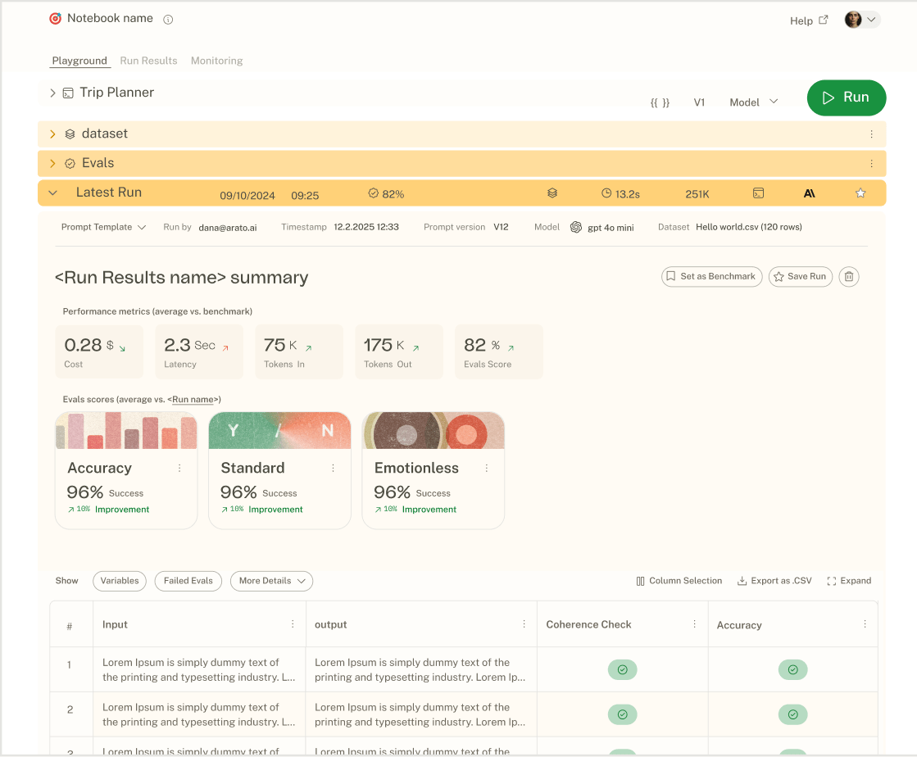This screenshot has height=757, width=917.
Task: Open the Model dropdown near the Run button
Action: click(752, 102)
